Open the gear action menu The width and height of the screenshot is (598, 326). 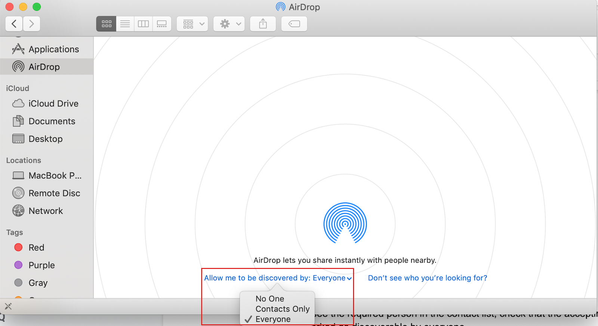pos(229,24)
